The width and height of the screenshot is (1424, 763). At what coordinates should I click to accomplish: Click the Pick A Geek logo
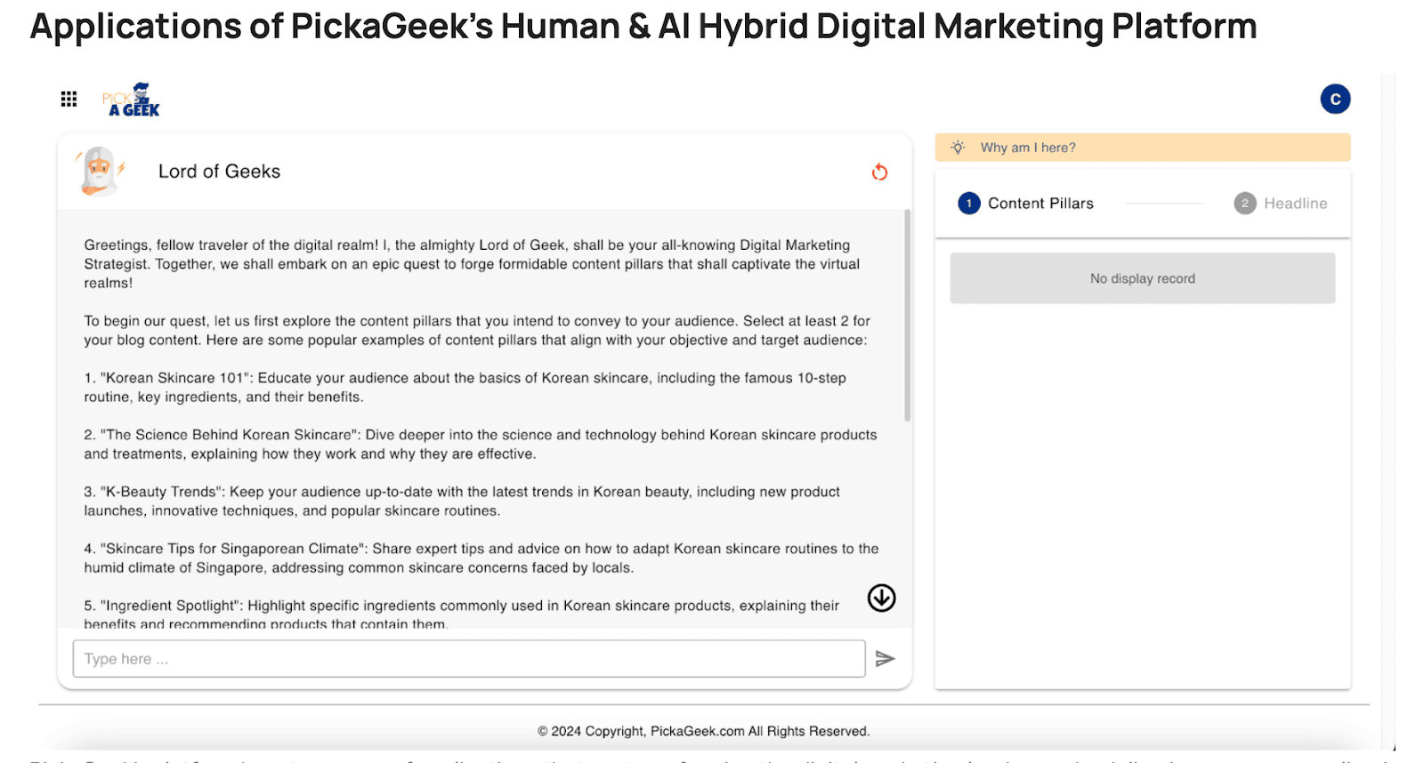[132, 100]
